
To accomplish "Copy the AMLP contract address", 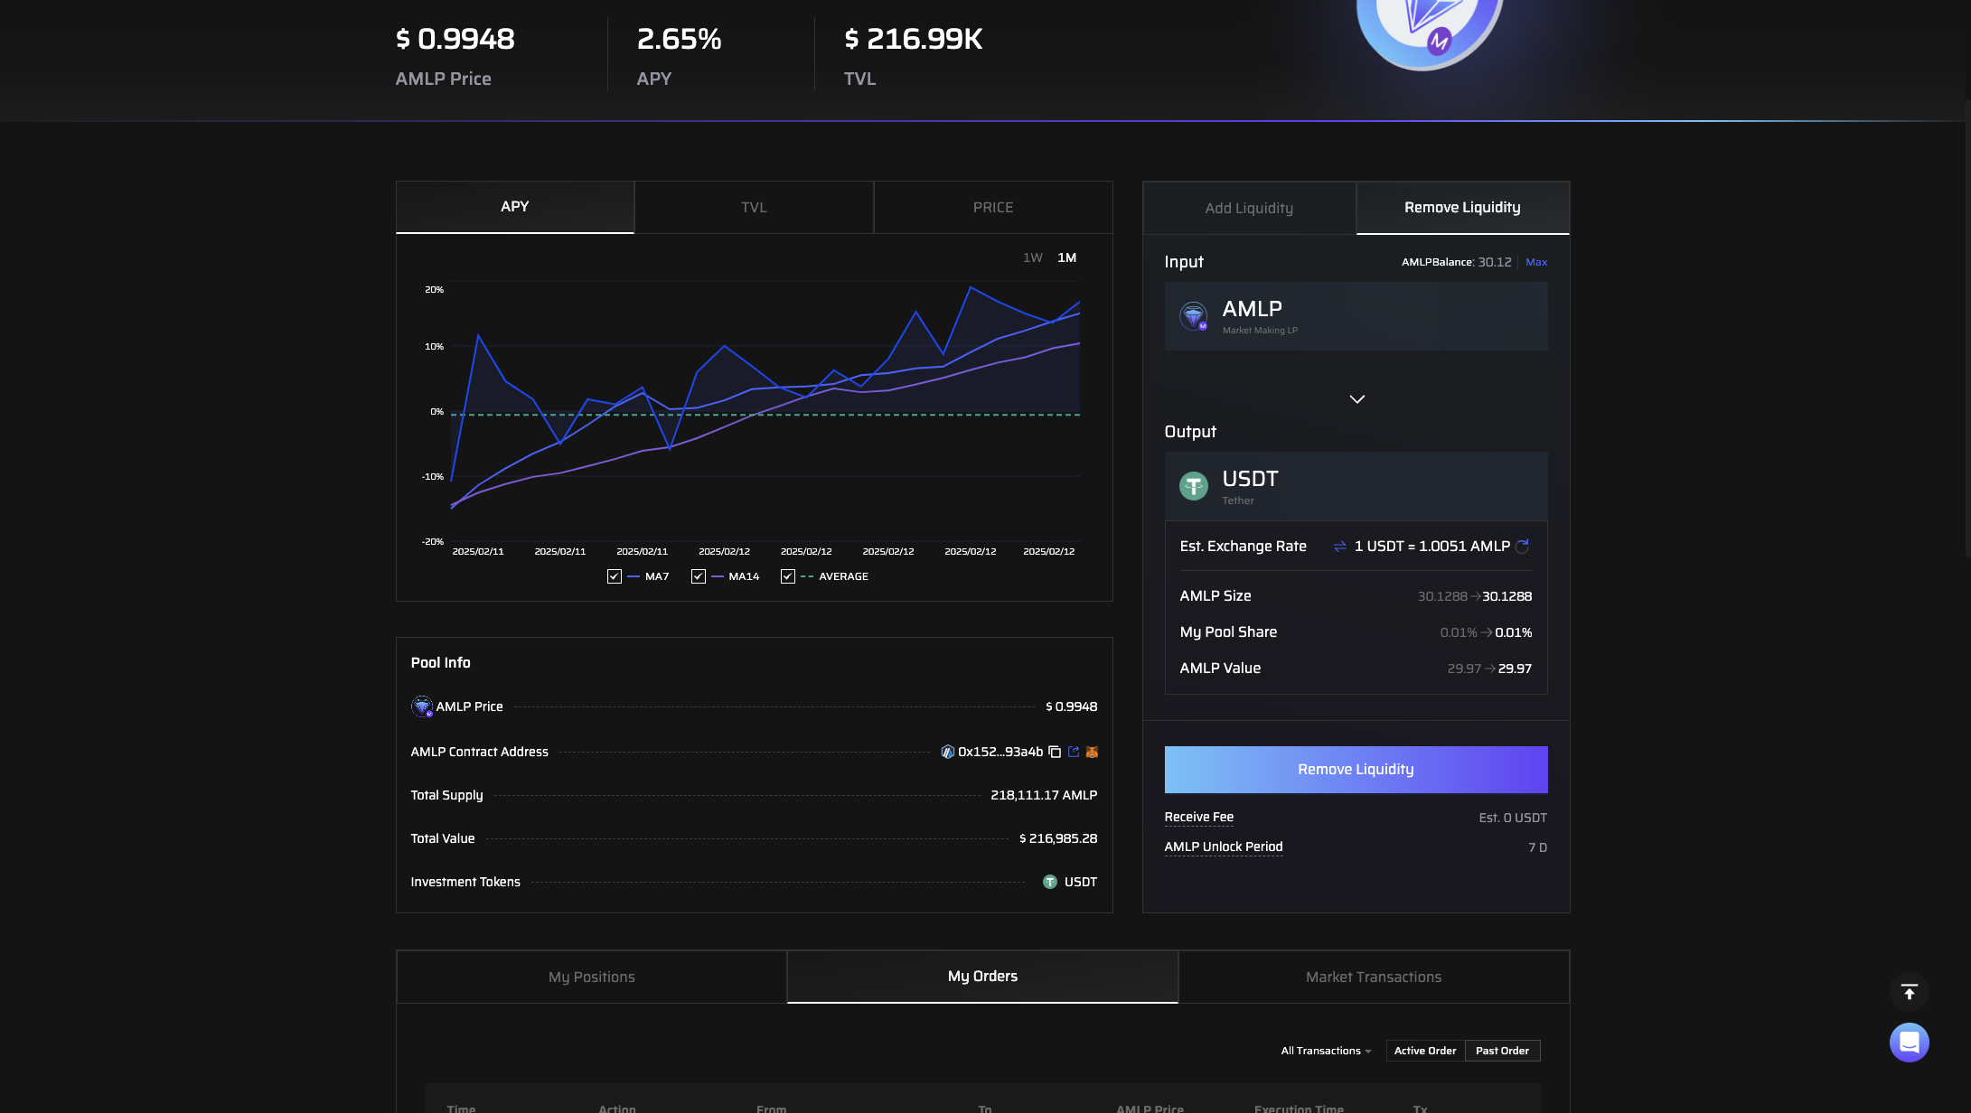I will [1055, 752].
